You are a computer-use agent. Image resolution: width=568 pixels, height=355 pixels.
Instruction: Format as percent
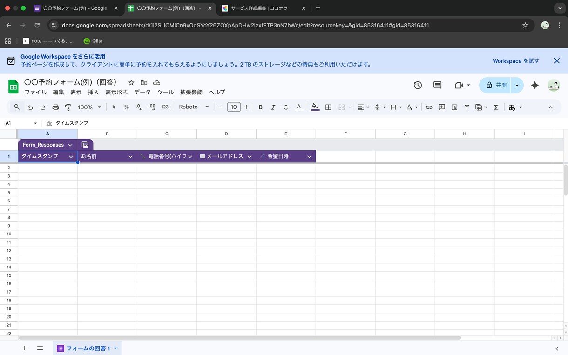127,107
